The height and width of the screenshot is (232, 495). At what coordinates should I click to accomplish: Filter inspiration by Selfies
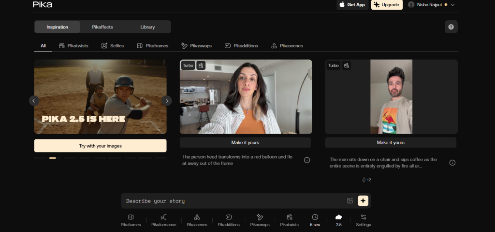pyautogui.click(x=113, y=46)
